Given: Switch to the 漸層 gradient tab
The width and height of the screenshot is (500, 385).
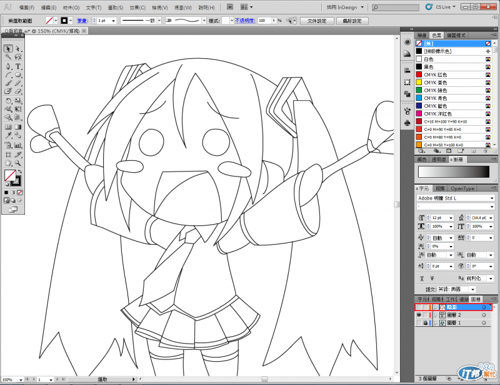Looking at the screenshot, I should [x=457, y=159].
